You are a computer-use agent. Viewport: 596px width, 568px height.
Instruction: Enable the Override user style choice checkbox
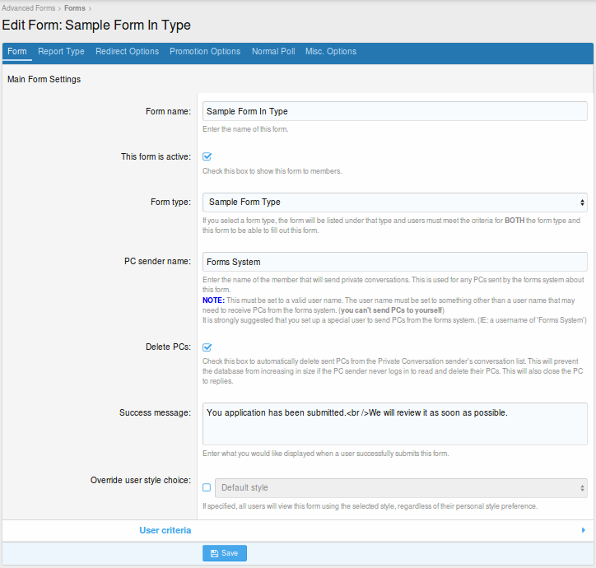(207, 487)
